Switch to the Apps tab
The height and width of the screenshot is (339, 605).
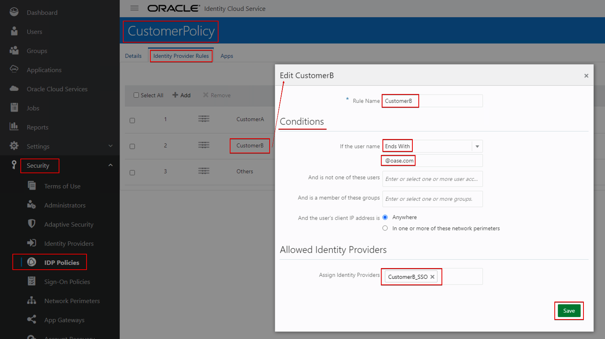(x=227, y=56)
